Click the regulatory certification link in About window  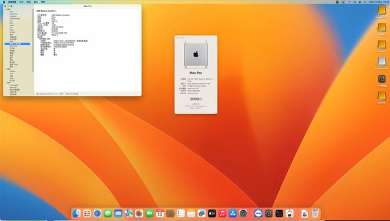click(196, 104)
